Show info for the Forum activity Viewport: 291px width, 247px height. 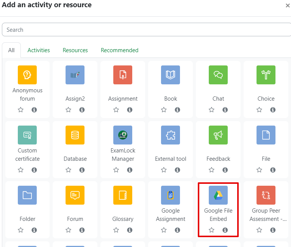(x=82, y=230)
